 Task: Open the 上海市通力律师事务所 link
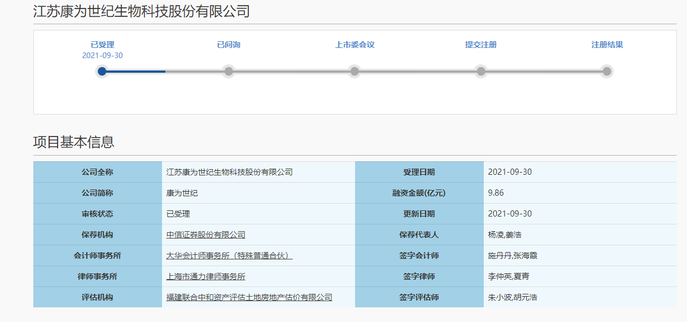pyautogui.click(x=206, y=276)
